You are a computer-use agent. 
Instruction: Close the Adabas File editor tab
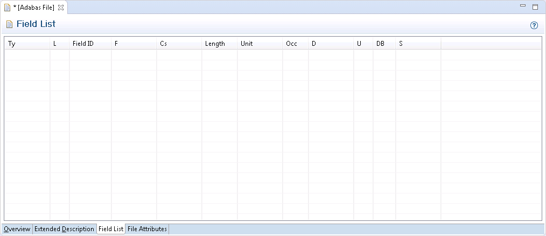[x=61, y=7]
